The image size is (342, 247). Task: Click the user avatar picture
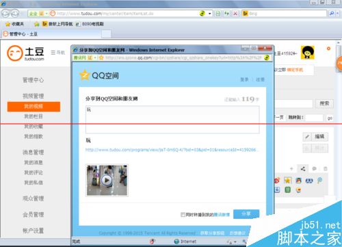click(308, 53)
